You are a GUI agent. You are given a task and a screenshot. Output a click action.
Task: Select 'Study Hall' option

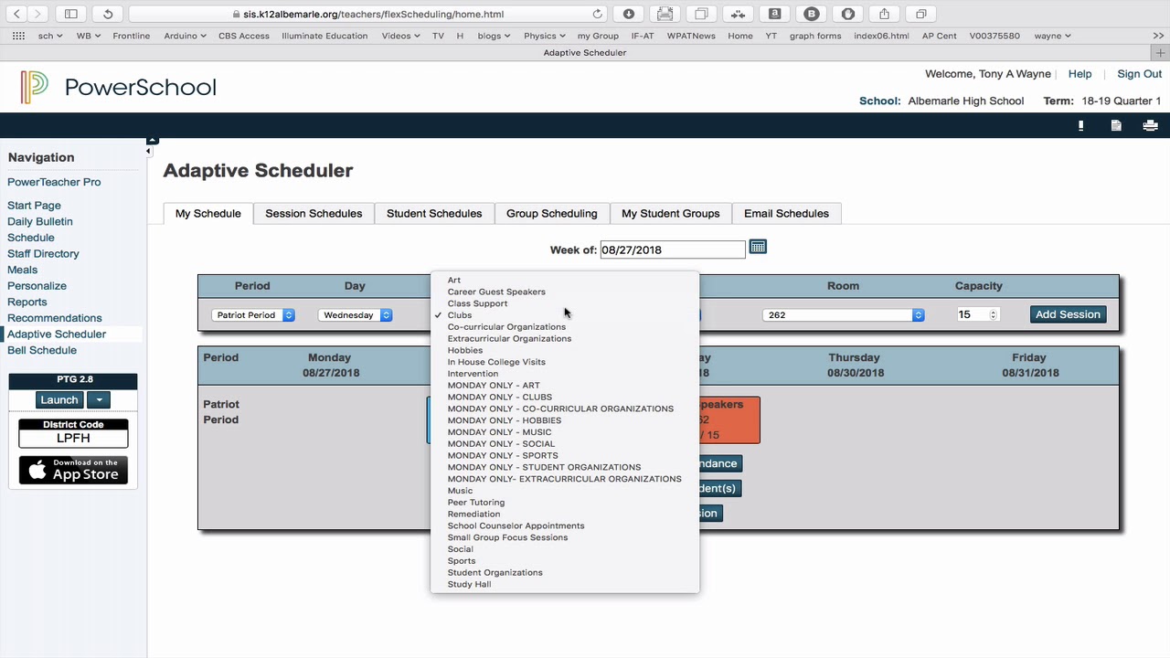(565, 584)
